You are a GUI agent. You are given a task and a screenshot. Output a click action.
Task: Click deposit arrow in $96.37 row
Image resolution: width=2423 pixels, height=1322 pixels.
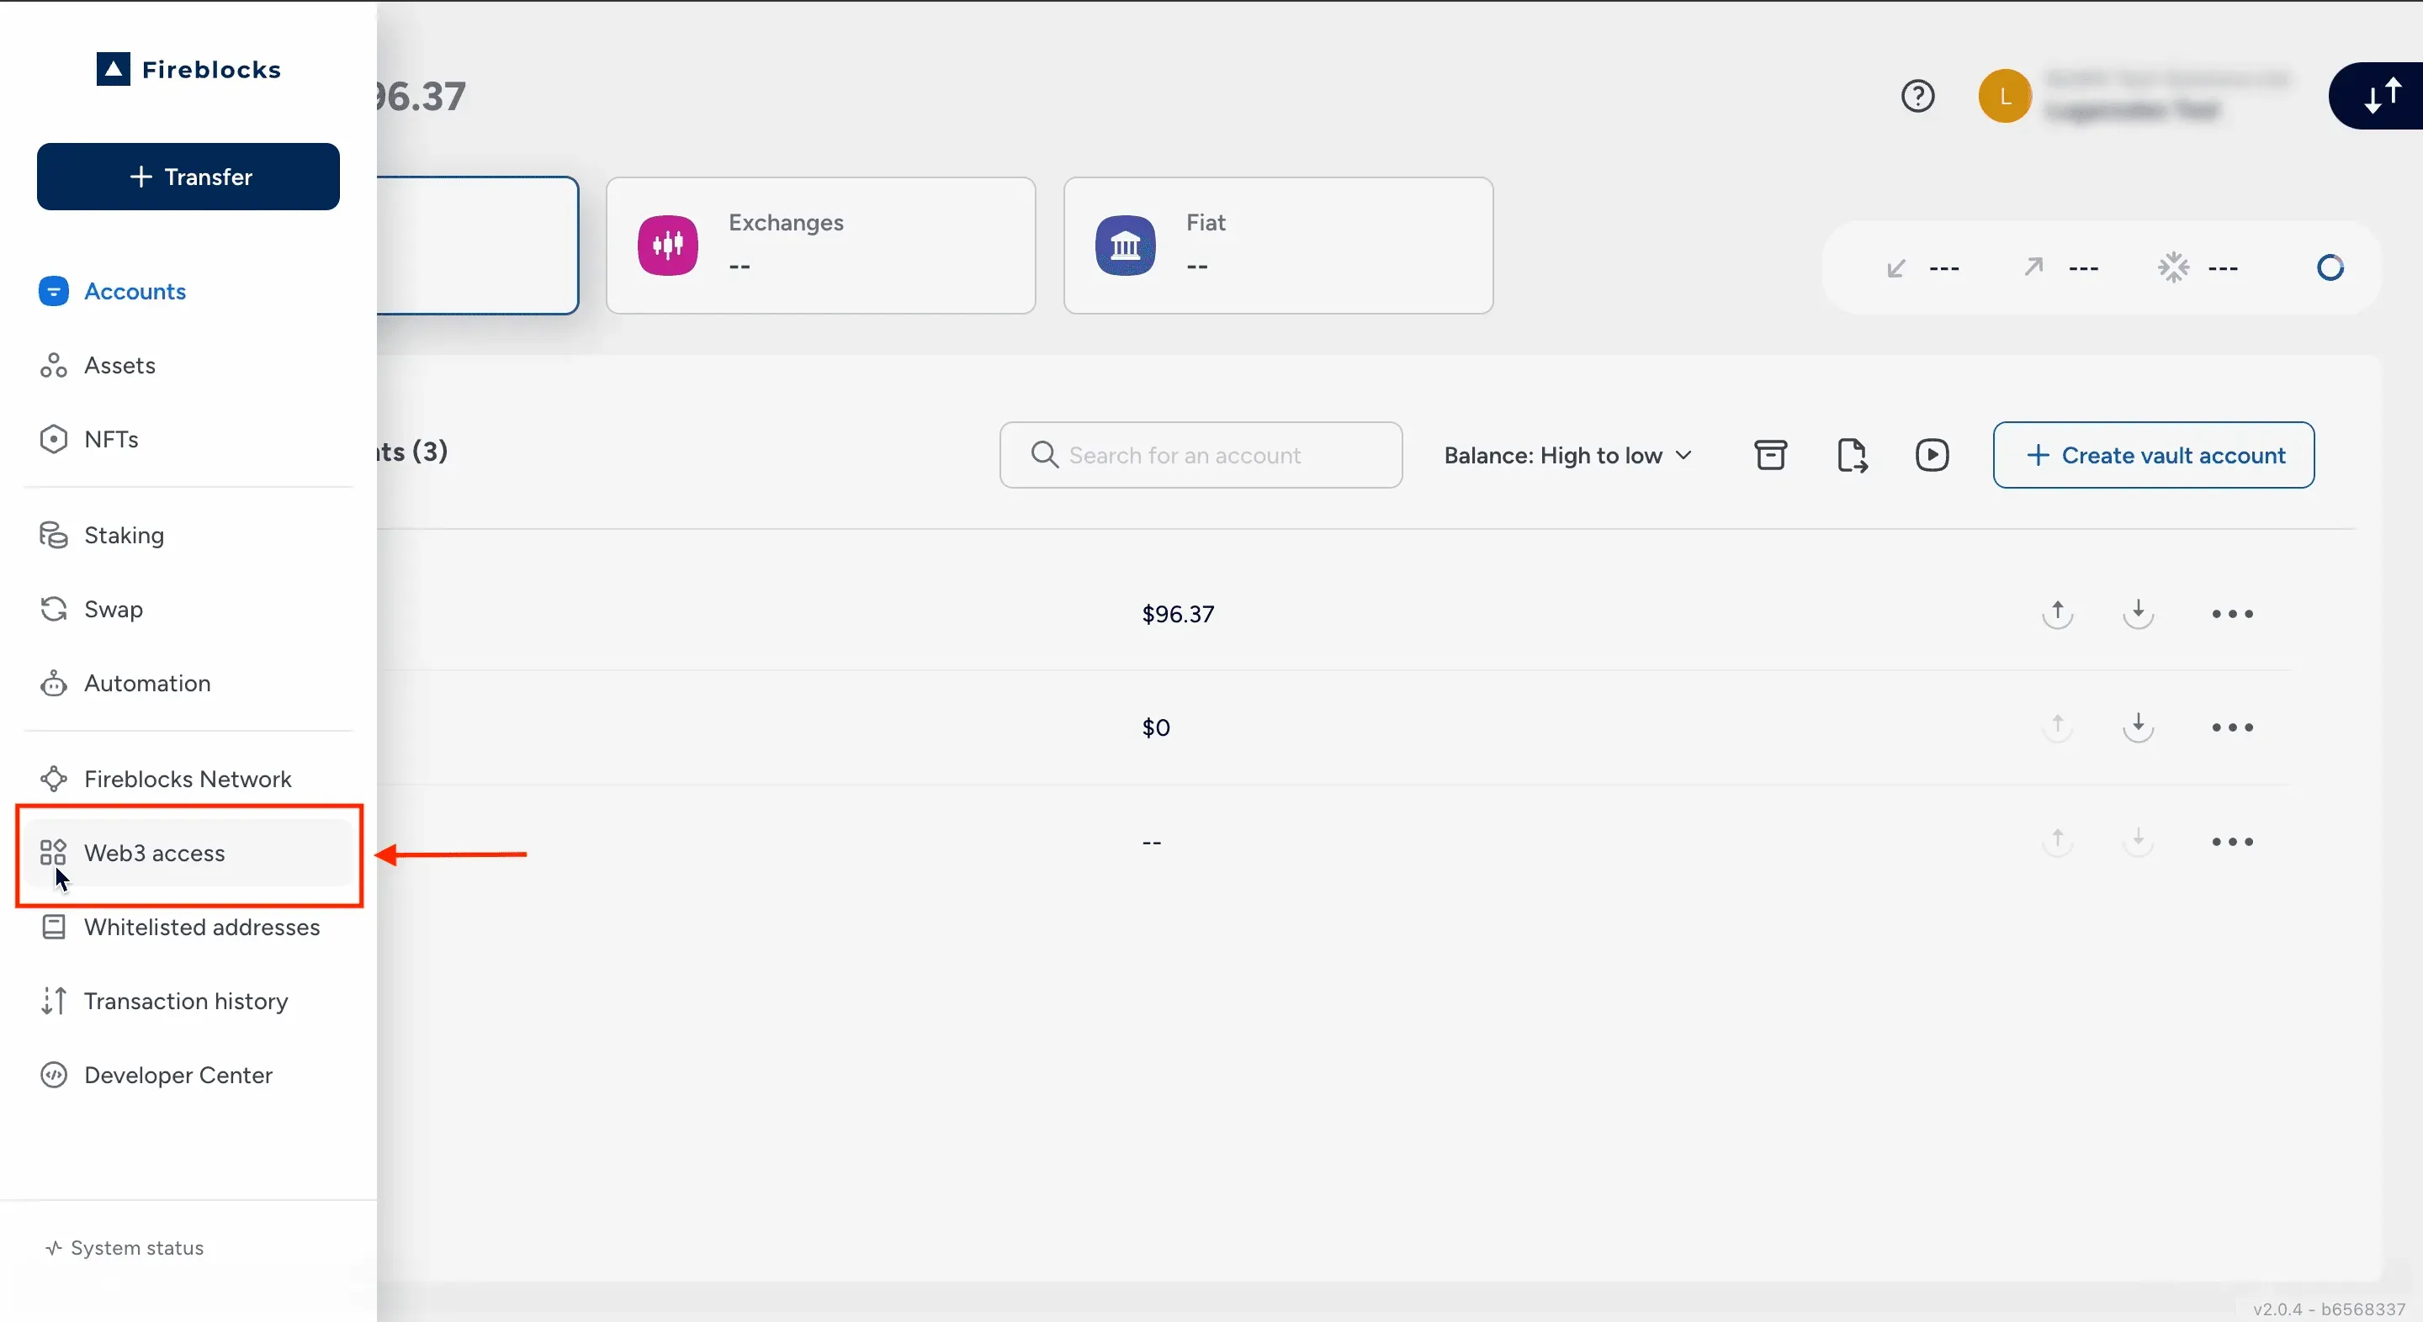(2138, 614)
